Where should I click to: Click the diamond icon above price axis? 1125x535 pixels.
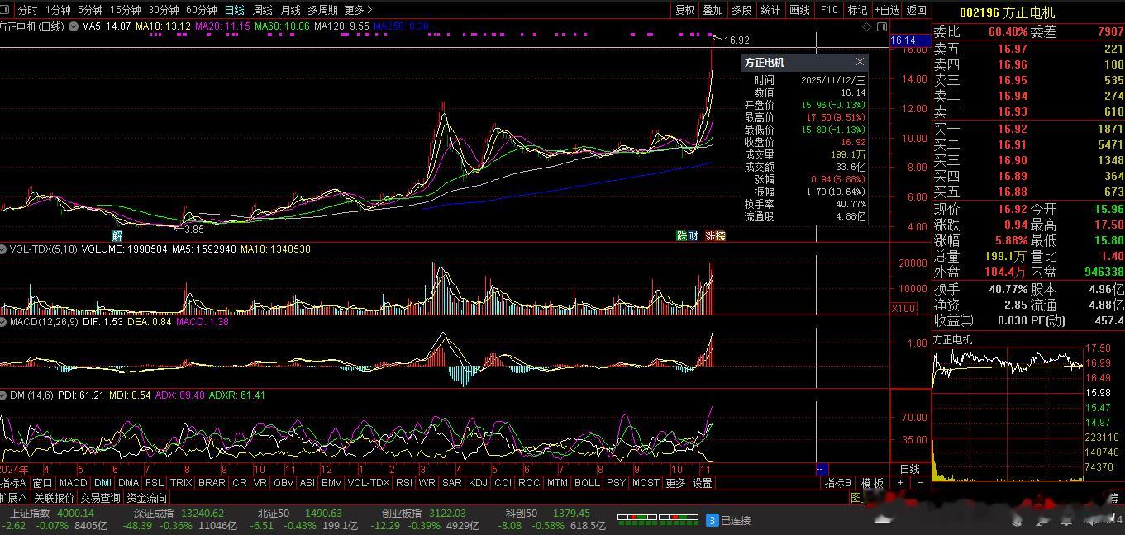click(x=866, y=27)
